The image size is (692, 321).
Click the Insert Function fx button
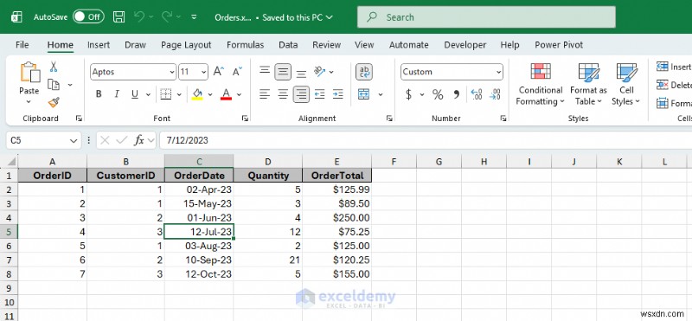[139, 140]
